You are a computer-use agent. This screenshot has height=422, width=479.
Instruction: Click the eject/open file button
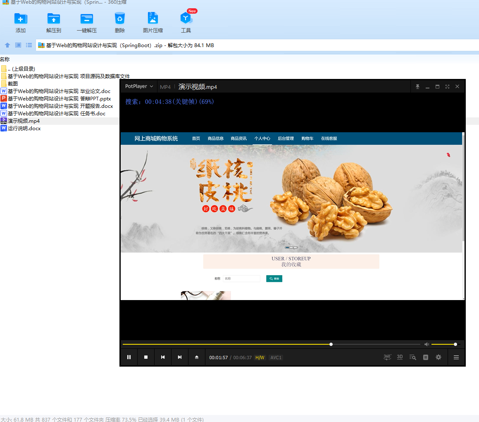197,357
